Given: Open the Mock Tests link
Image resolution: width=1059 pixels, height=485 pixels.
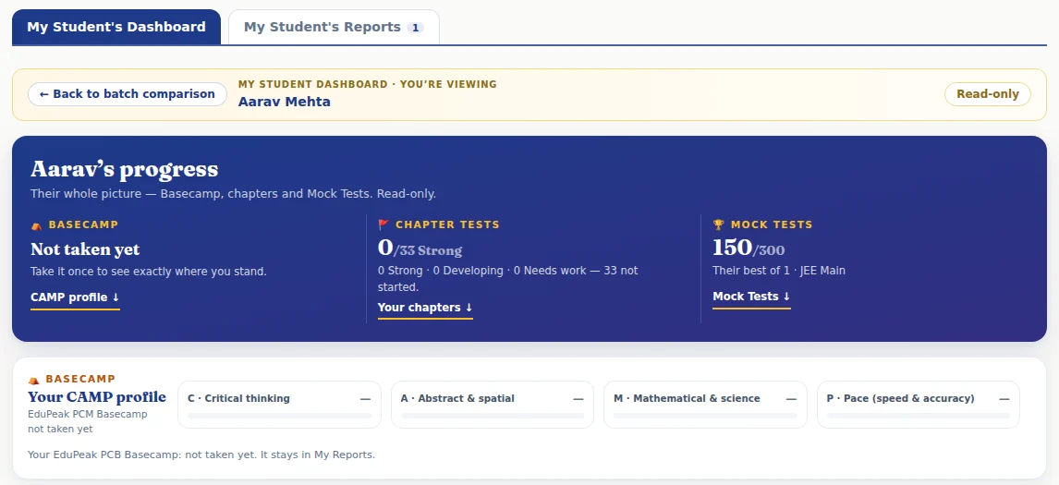Looking at the screenshot, I should tap(751, 297).
